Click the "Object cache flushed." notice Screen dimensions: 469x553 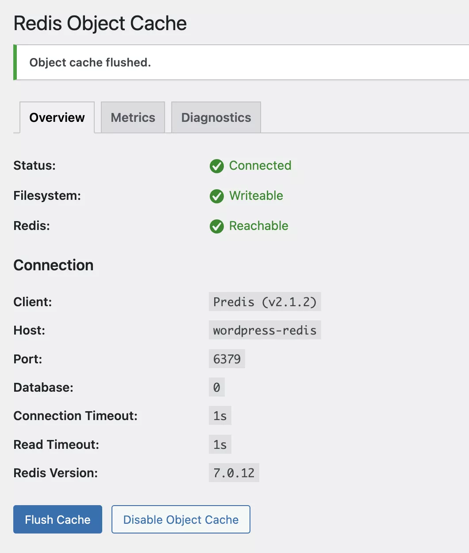(x=90, y=62)
